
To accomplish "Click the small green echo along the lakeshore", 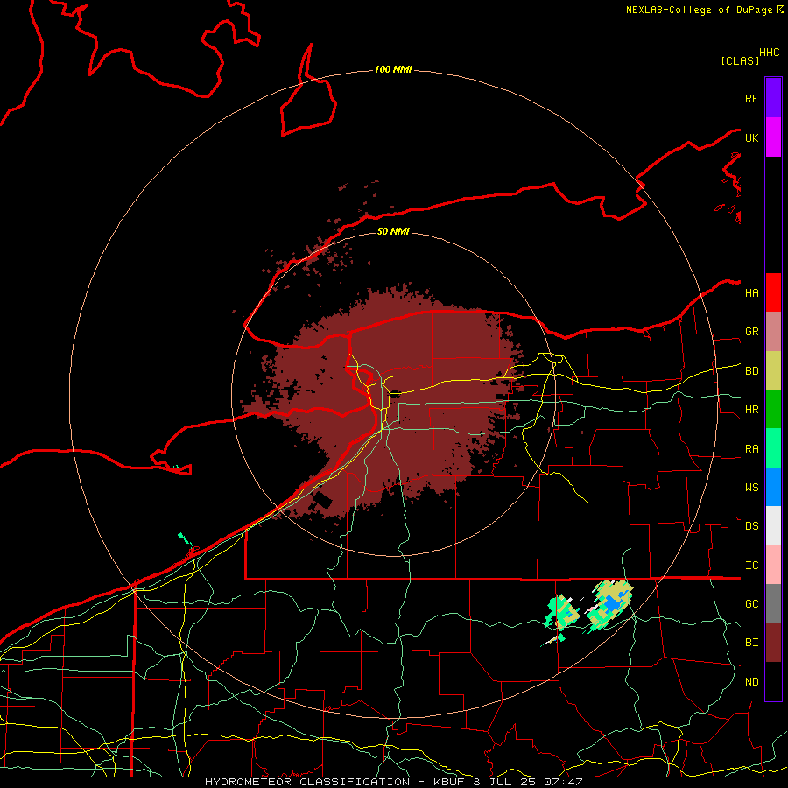I will pos(185,538).
